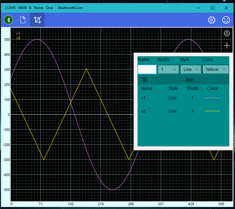Maximize the BluetoothCom window
The width and height of the screenshot is (235, 209).
tap(212, 8)
